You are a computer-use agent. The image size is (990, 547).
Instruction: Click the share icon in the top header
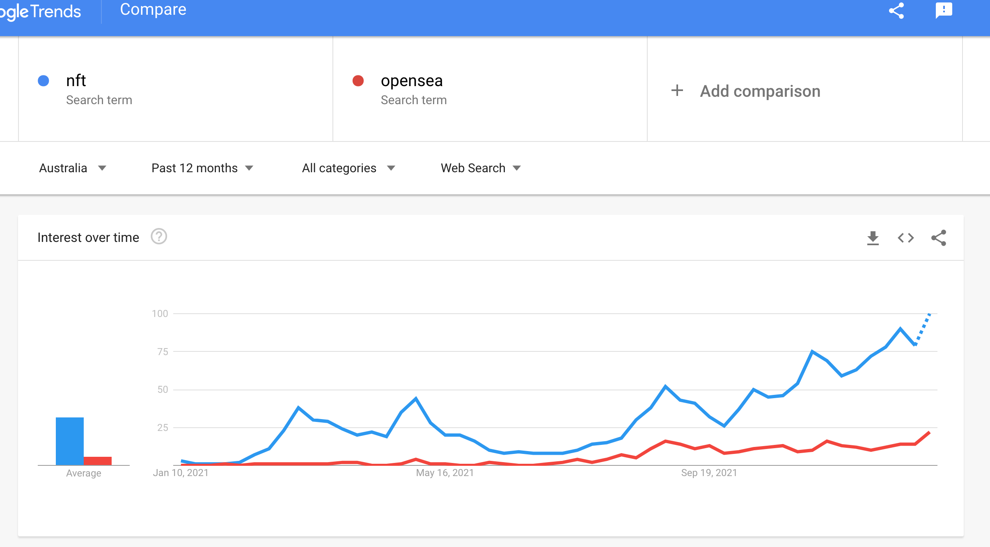point(896,11)
